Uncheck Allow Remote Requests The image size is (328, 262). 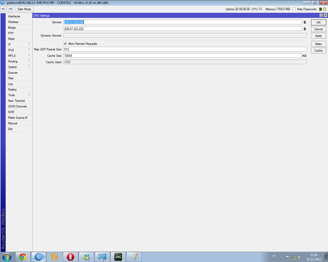point(65,44)
